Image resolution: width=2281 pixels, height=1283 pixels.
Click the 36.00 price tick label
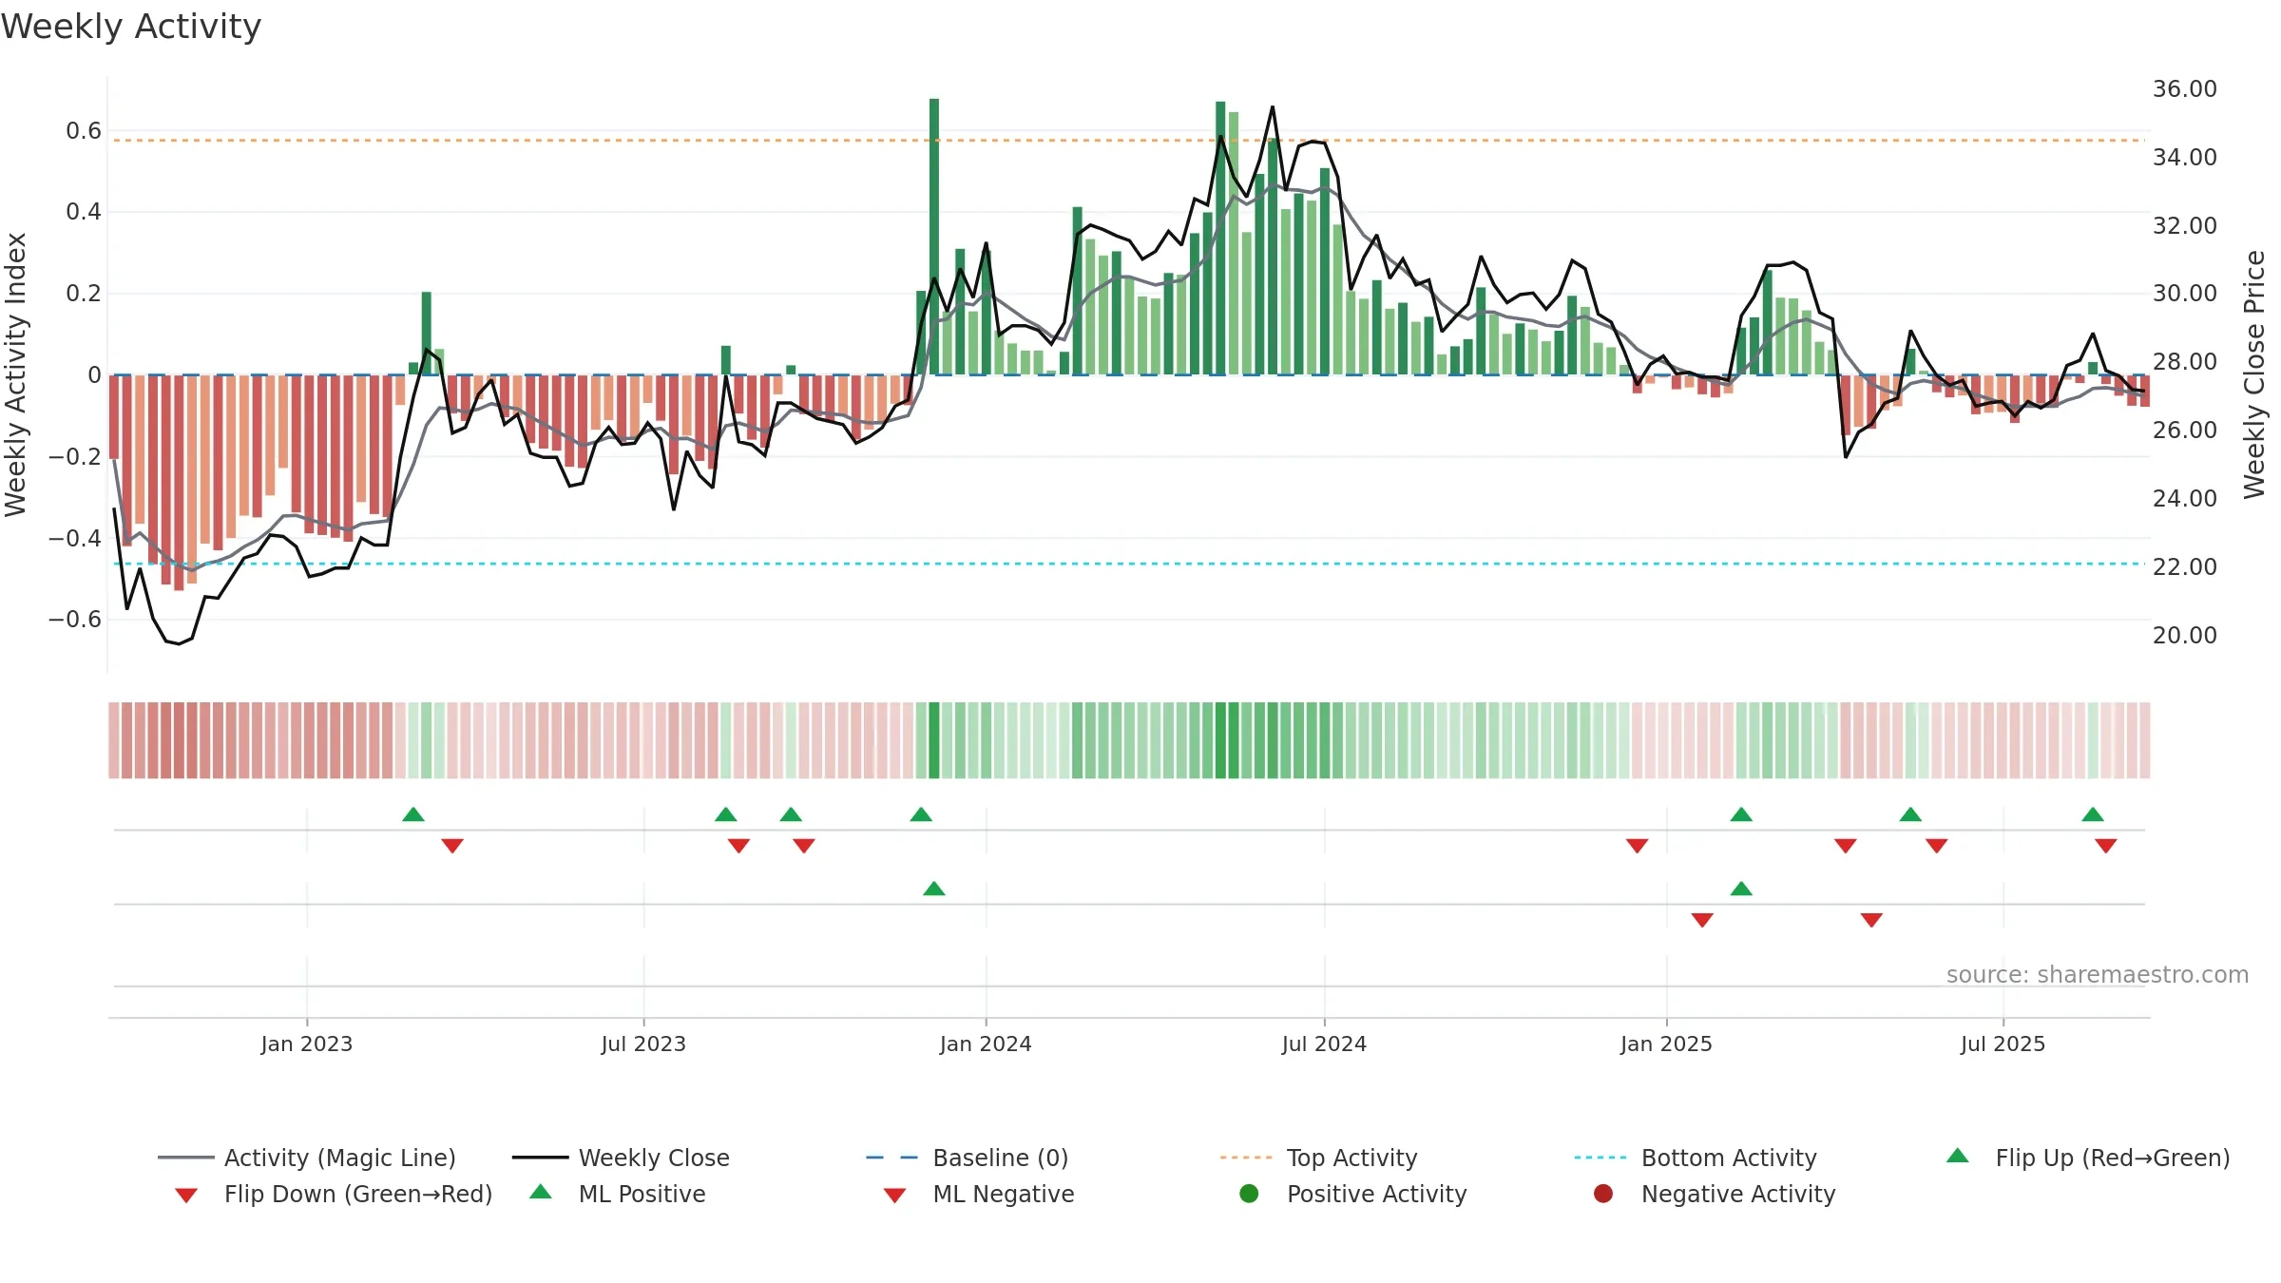[2185, 89]
